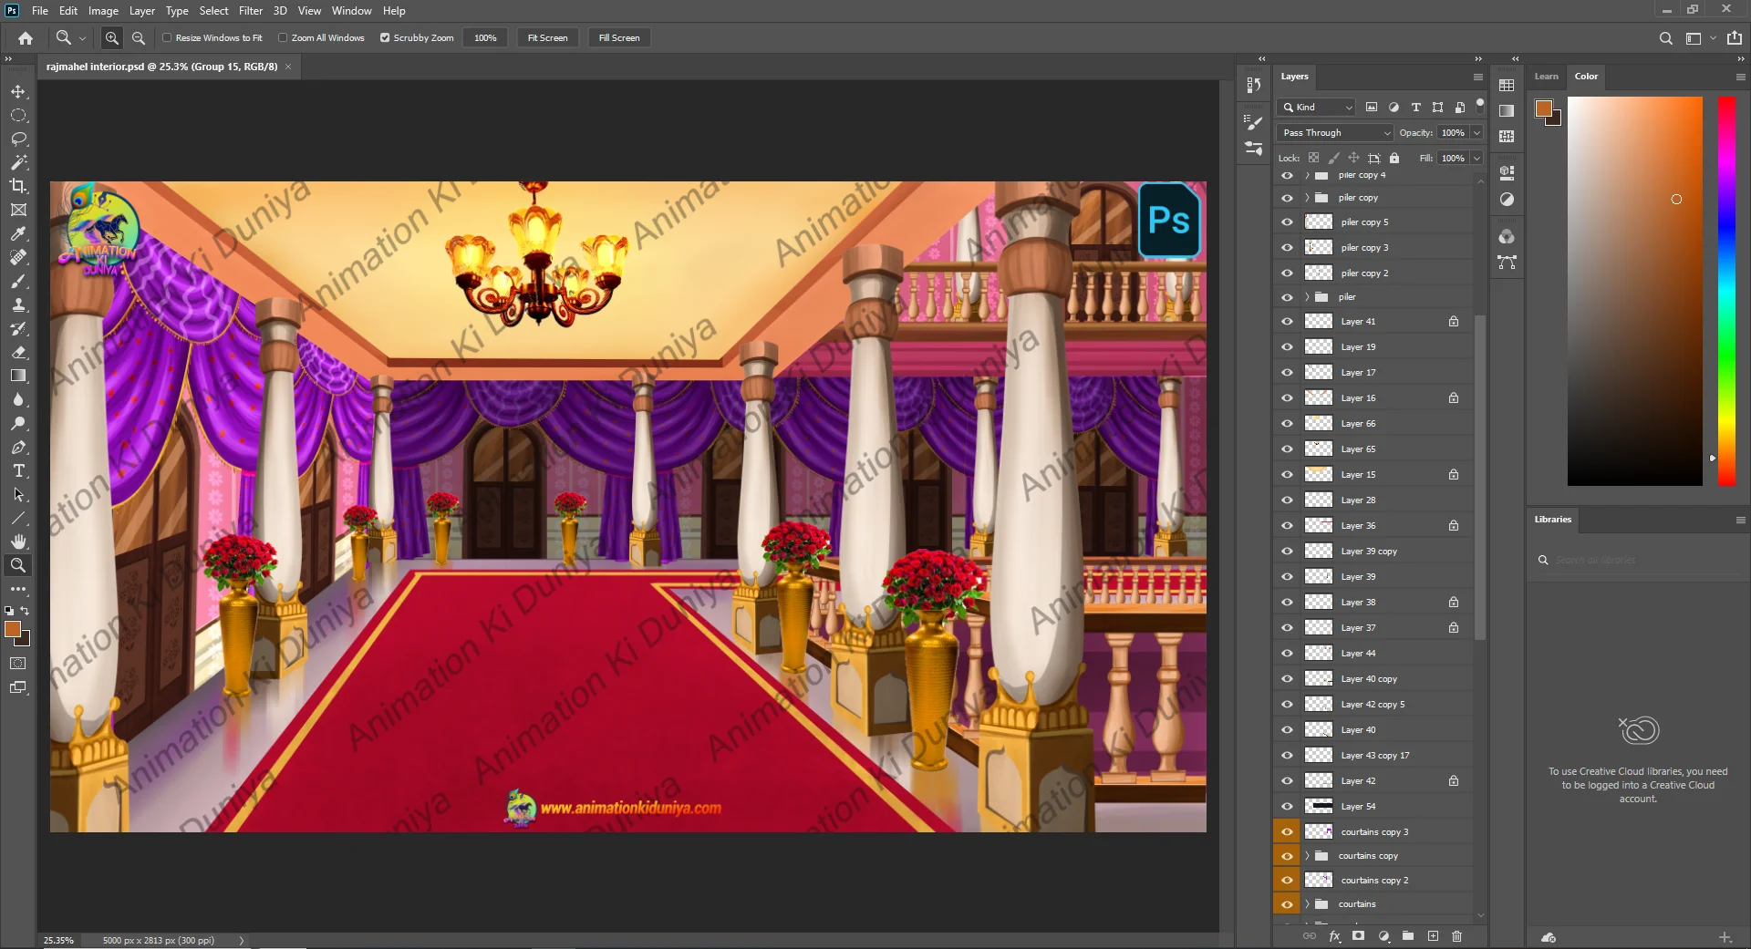The height and width of the screenshot is (949, 1751).
Task: Select the Lasso tool
Action: point(18,139)
